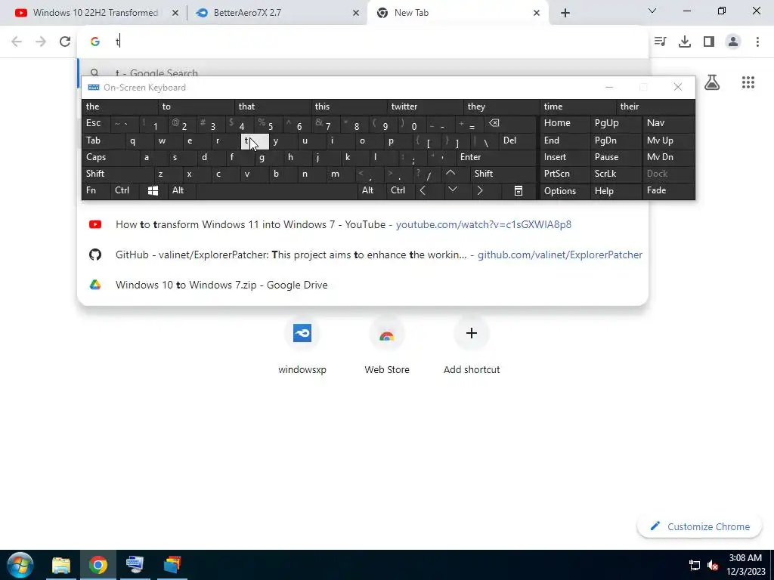Open File Explorer from the taskbar
The height and width of the screenshot is (580, 774).
point(61,565)
